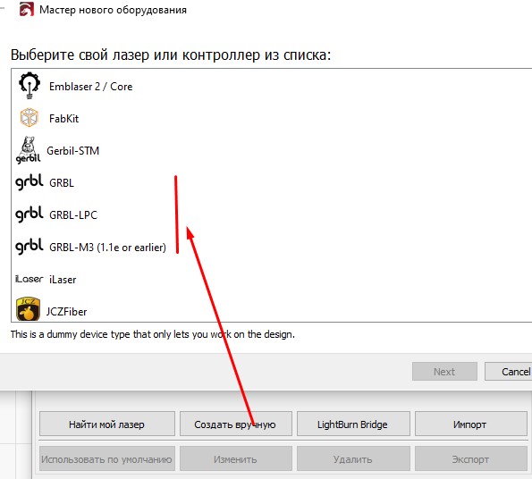Click the GRBL-LPC logo icon
Screen dimensions: 532x479
tap(30, 214)
